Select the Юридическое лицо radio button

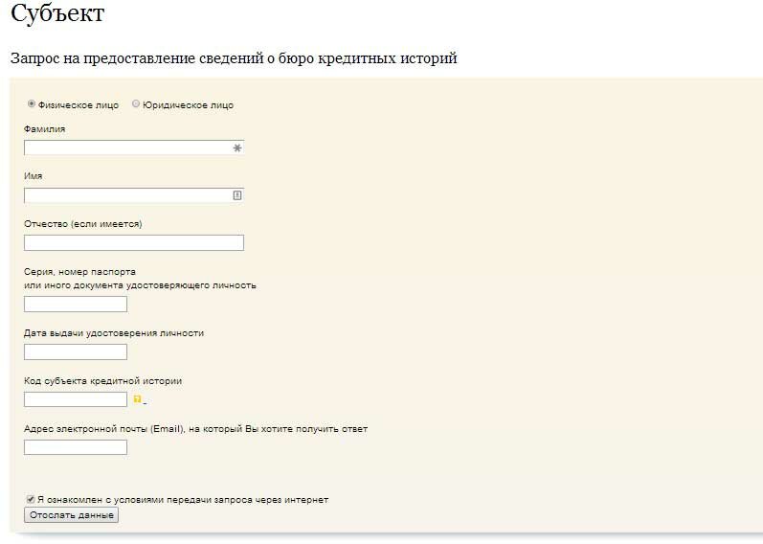click(x=136, y=103)
